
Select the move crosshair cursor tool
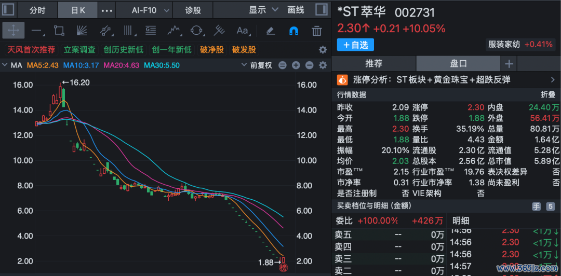[13, 31]
